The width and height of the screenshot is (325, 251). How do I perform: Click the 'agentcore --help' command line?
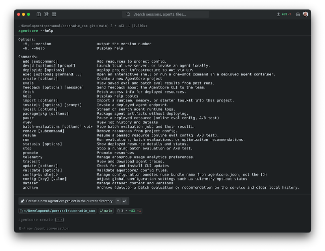coord(36,31)
